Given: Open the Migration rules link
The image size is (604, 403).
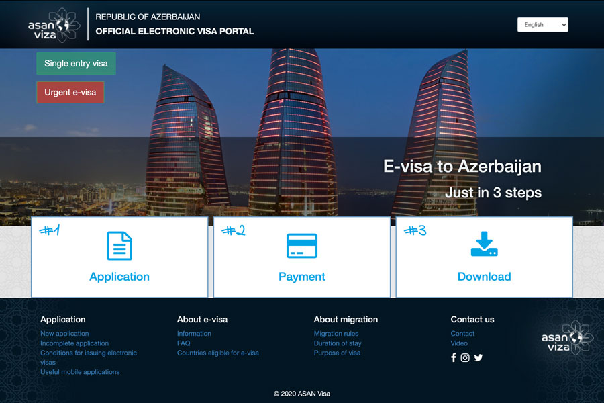Looking at the screenshot, I should pyautogui.click(x=336, y=334).
